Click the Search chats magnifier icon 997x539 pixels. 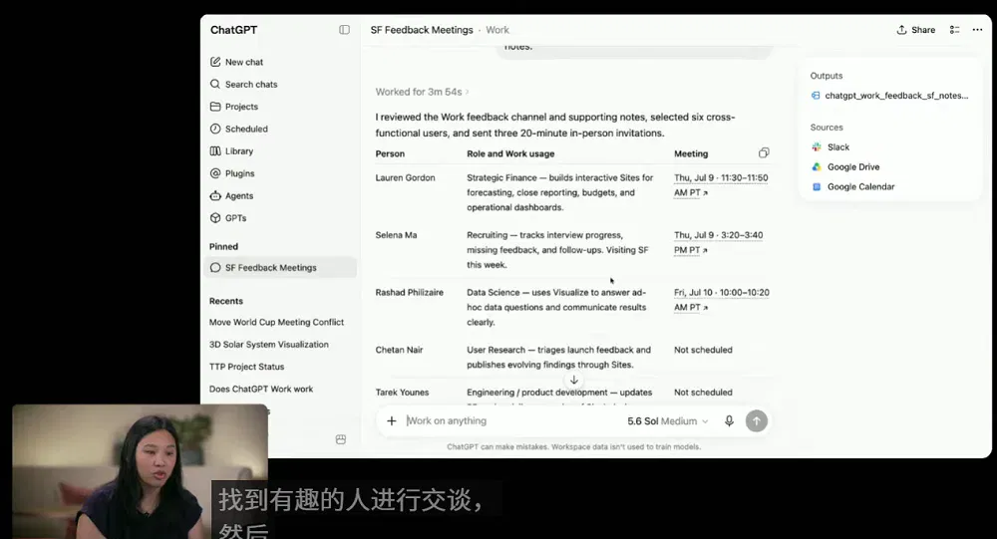coord(215,84)
